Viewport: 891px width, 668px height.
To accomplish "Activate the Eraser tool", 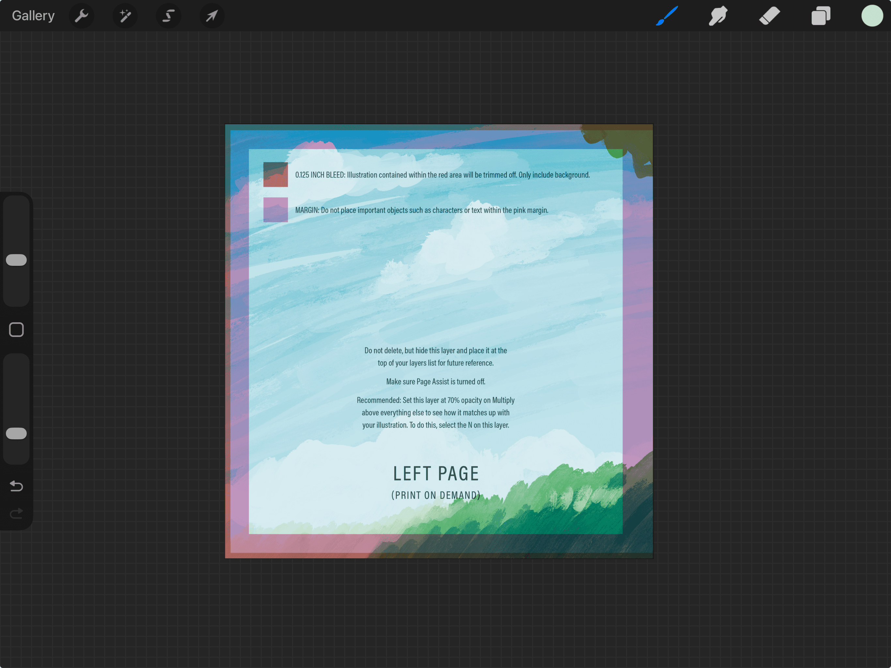I will [769, 16].
